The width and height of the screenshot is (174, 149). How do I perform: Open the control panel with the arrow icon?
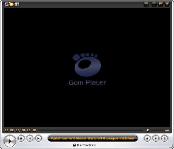156,139
